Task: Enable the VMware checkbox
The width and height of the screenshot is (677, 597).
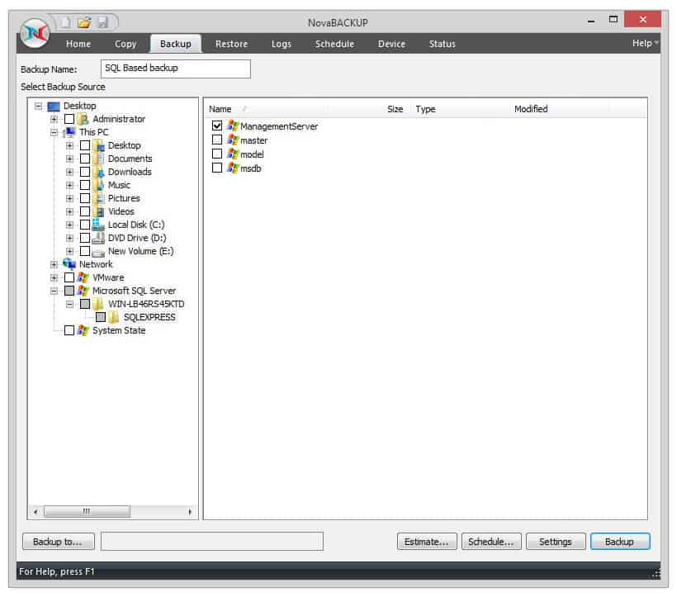Action: [x=69, y=277]
